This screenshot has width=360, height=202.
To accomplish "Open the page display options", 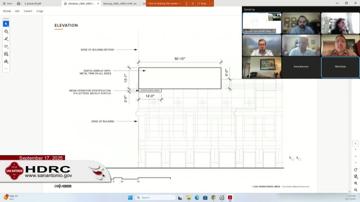I will point(355,176).
